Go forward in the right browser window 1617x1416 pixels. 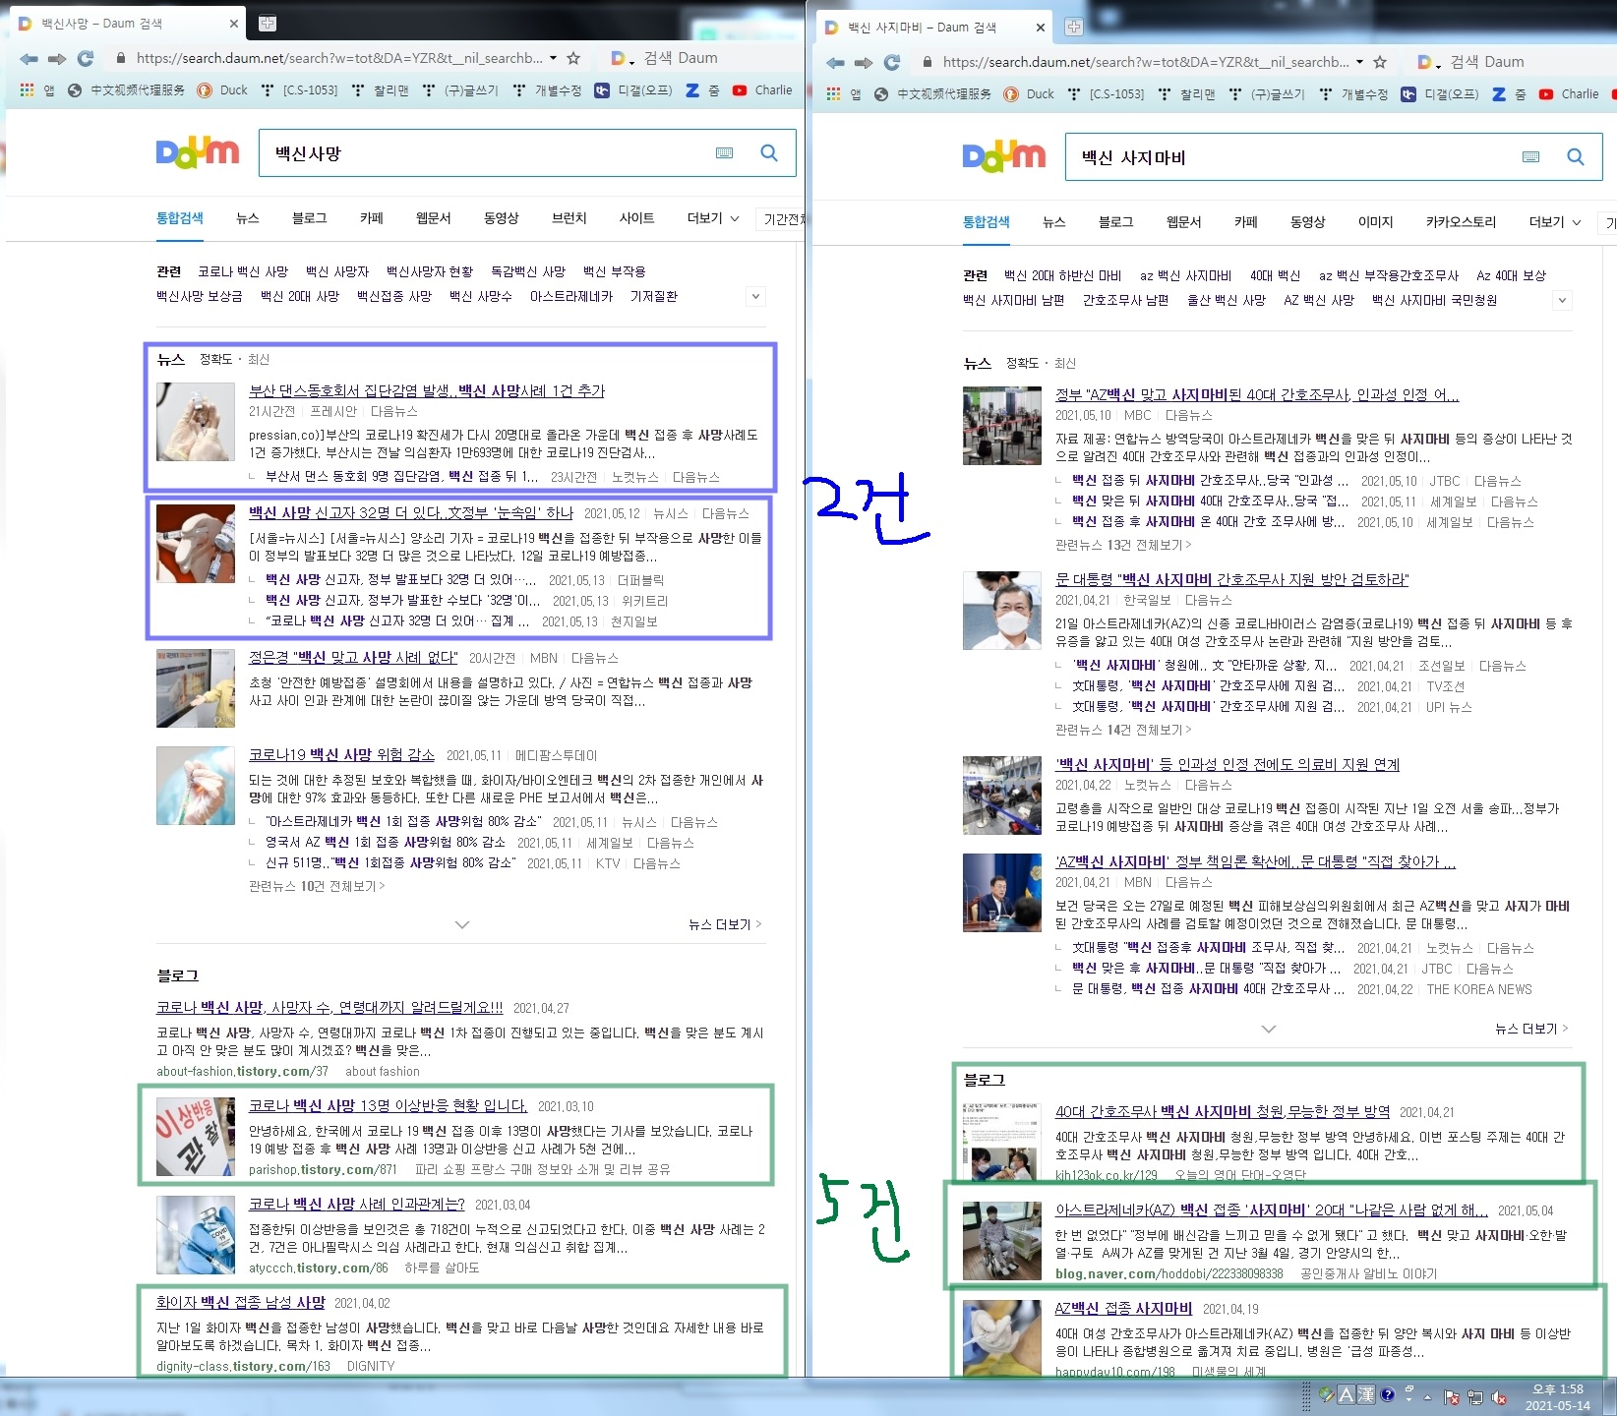(x=864, y=62)
